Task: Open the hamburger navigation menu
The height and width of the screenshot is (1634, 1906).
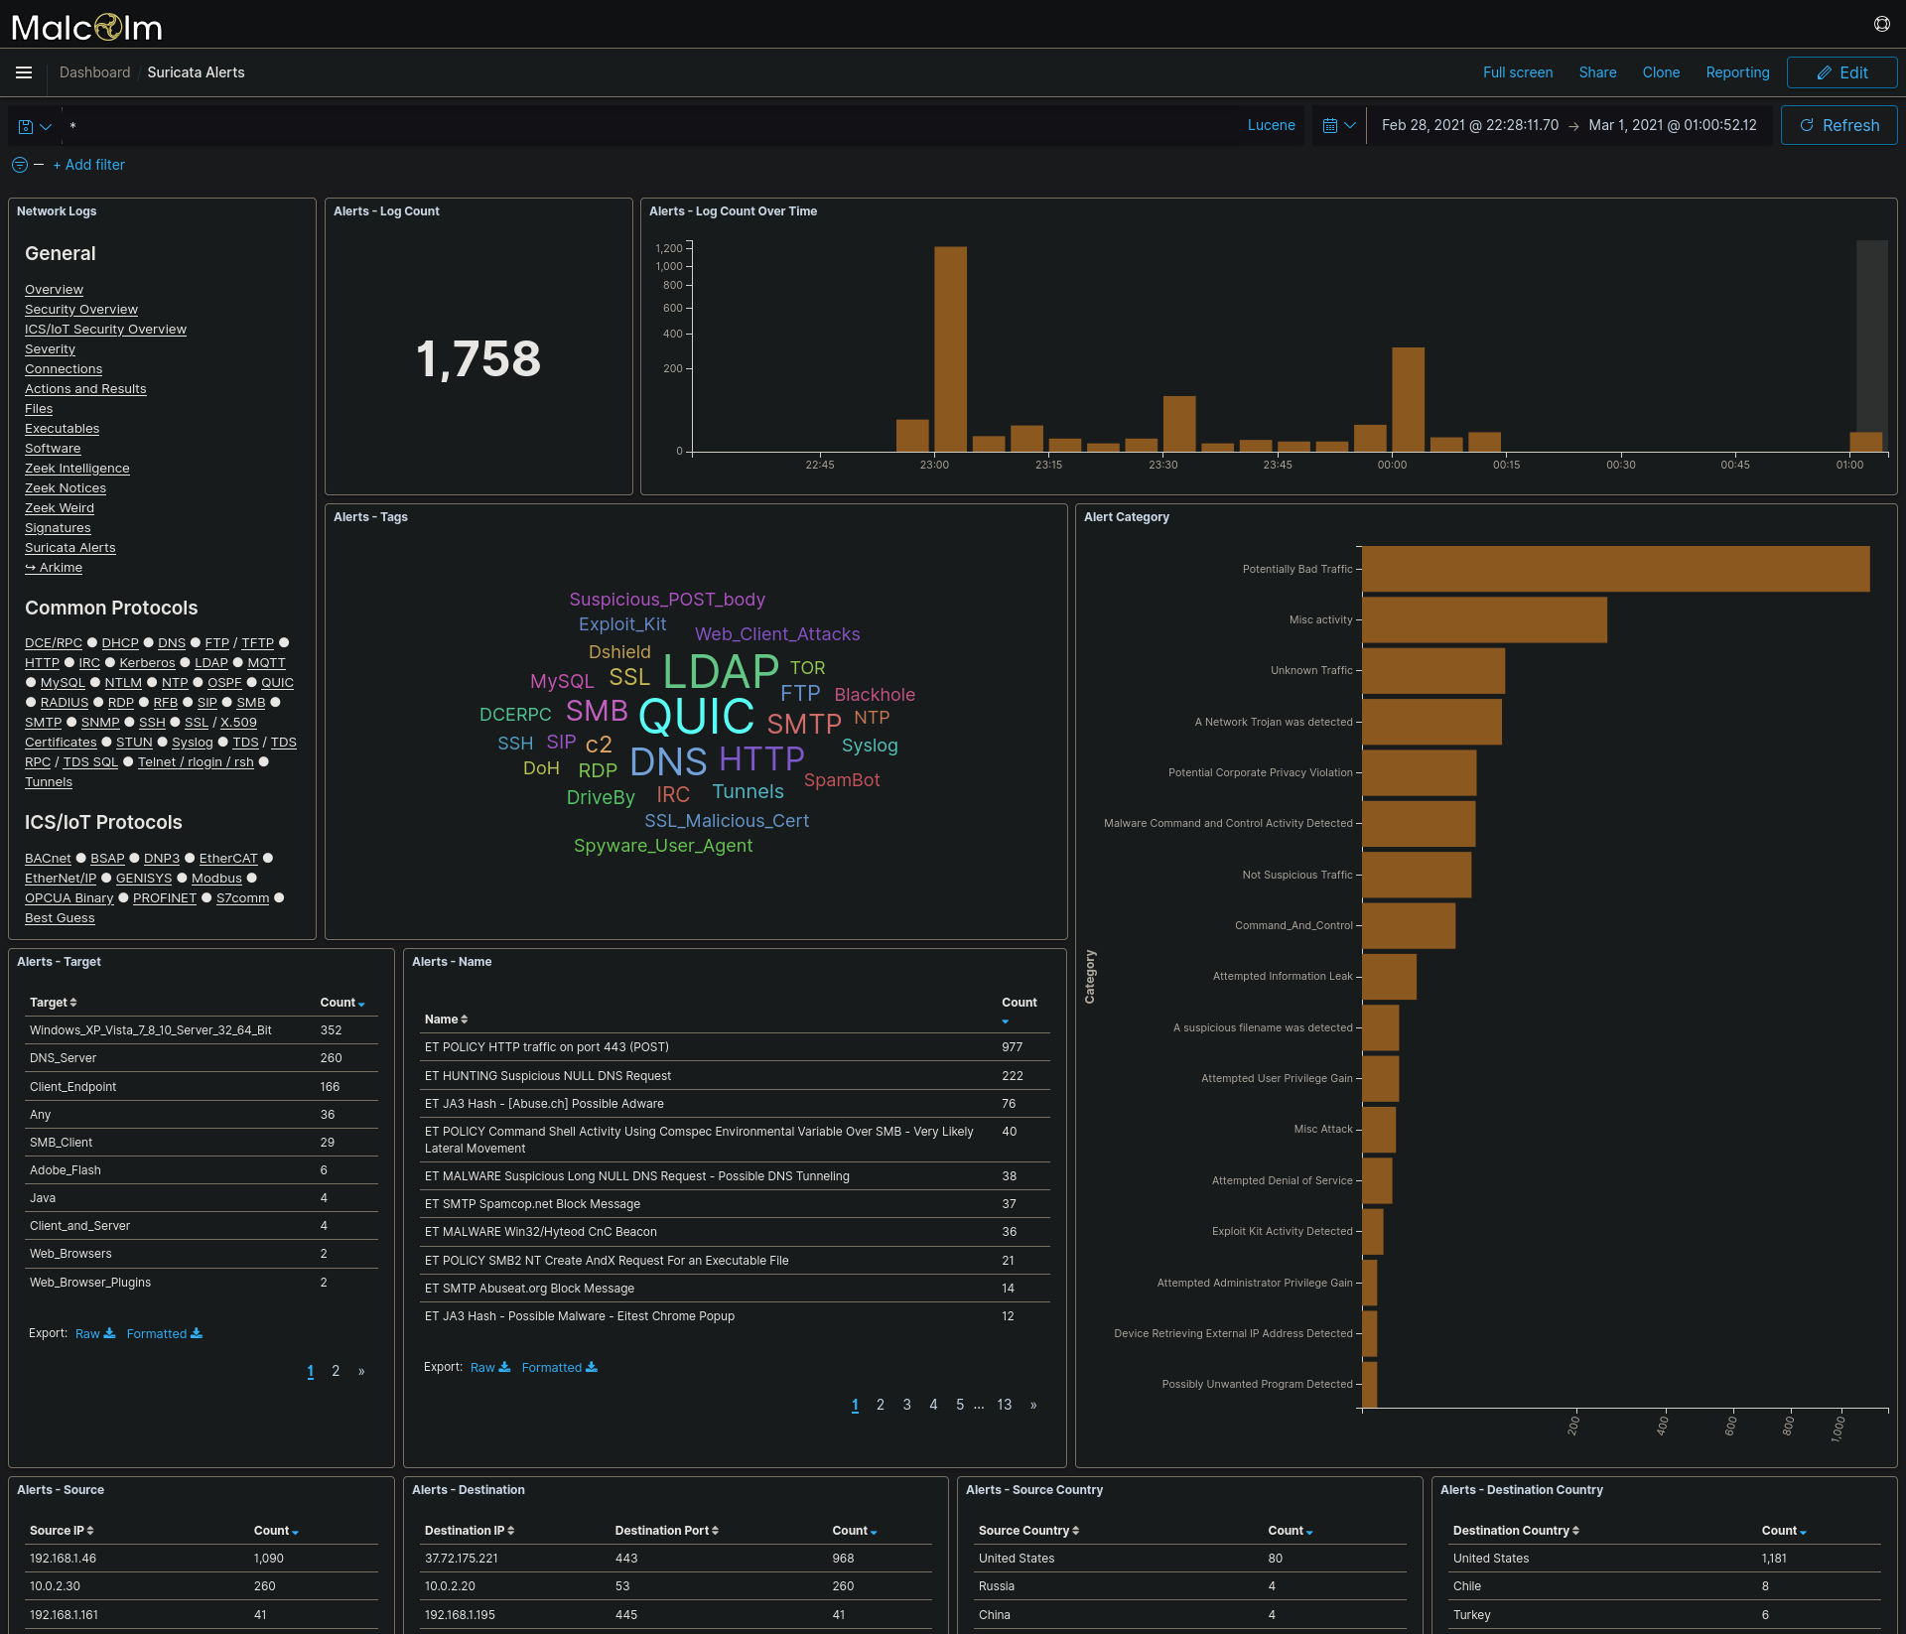Action: pos(23,72)
